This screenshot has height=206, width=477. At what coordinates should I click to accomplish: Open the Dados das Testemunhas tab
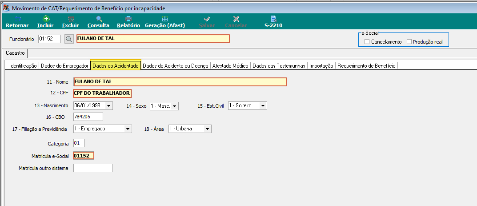coord(279,65)
